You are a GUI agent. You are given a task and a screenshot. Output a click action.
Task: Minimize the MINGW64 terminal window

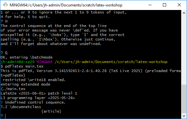(150, 5)
